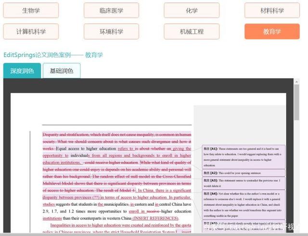The height and width of the screenshot is (236, 308).
Task: Select the 机械工程 category button
Action: point(192,31)
